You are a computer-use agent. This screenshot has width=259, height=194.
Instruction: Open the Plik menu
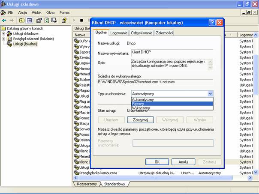(11, 12)
